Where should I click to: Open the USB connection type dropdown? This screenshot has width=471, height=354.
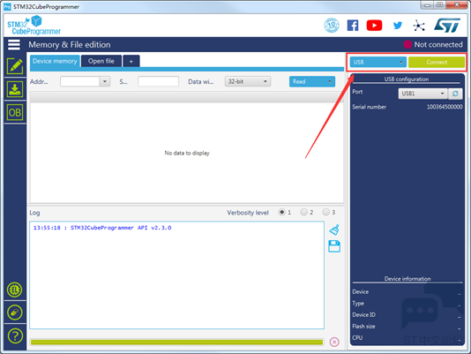(378, 63)
